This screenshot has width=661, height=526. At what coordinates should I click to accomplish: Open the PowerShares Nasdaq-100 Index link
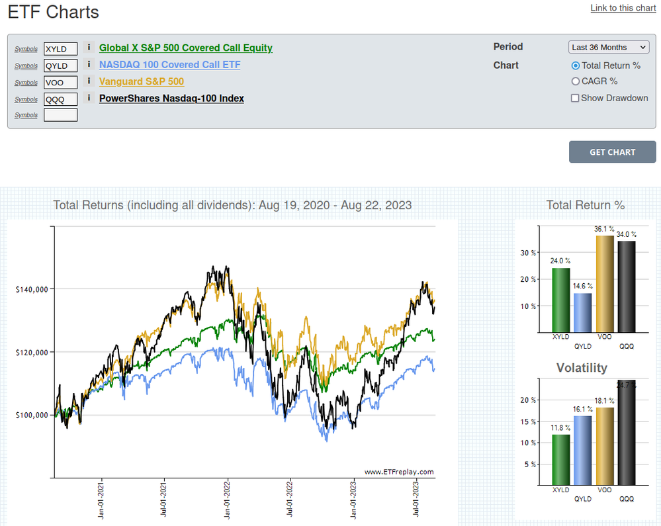(171, 98)
